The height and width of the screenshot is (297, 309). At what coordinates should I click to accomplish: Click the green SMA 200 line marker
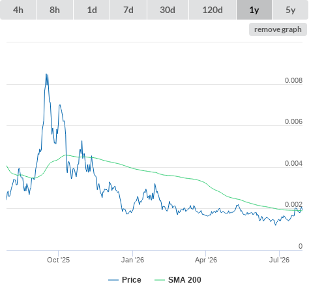160,280
